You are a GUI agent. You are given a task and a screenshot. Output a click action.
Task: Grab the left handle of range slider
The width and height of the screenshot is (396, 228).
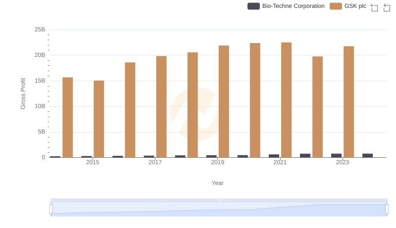pos(51,209)
